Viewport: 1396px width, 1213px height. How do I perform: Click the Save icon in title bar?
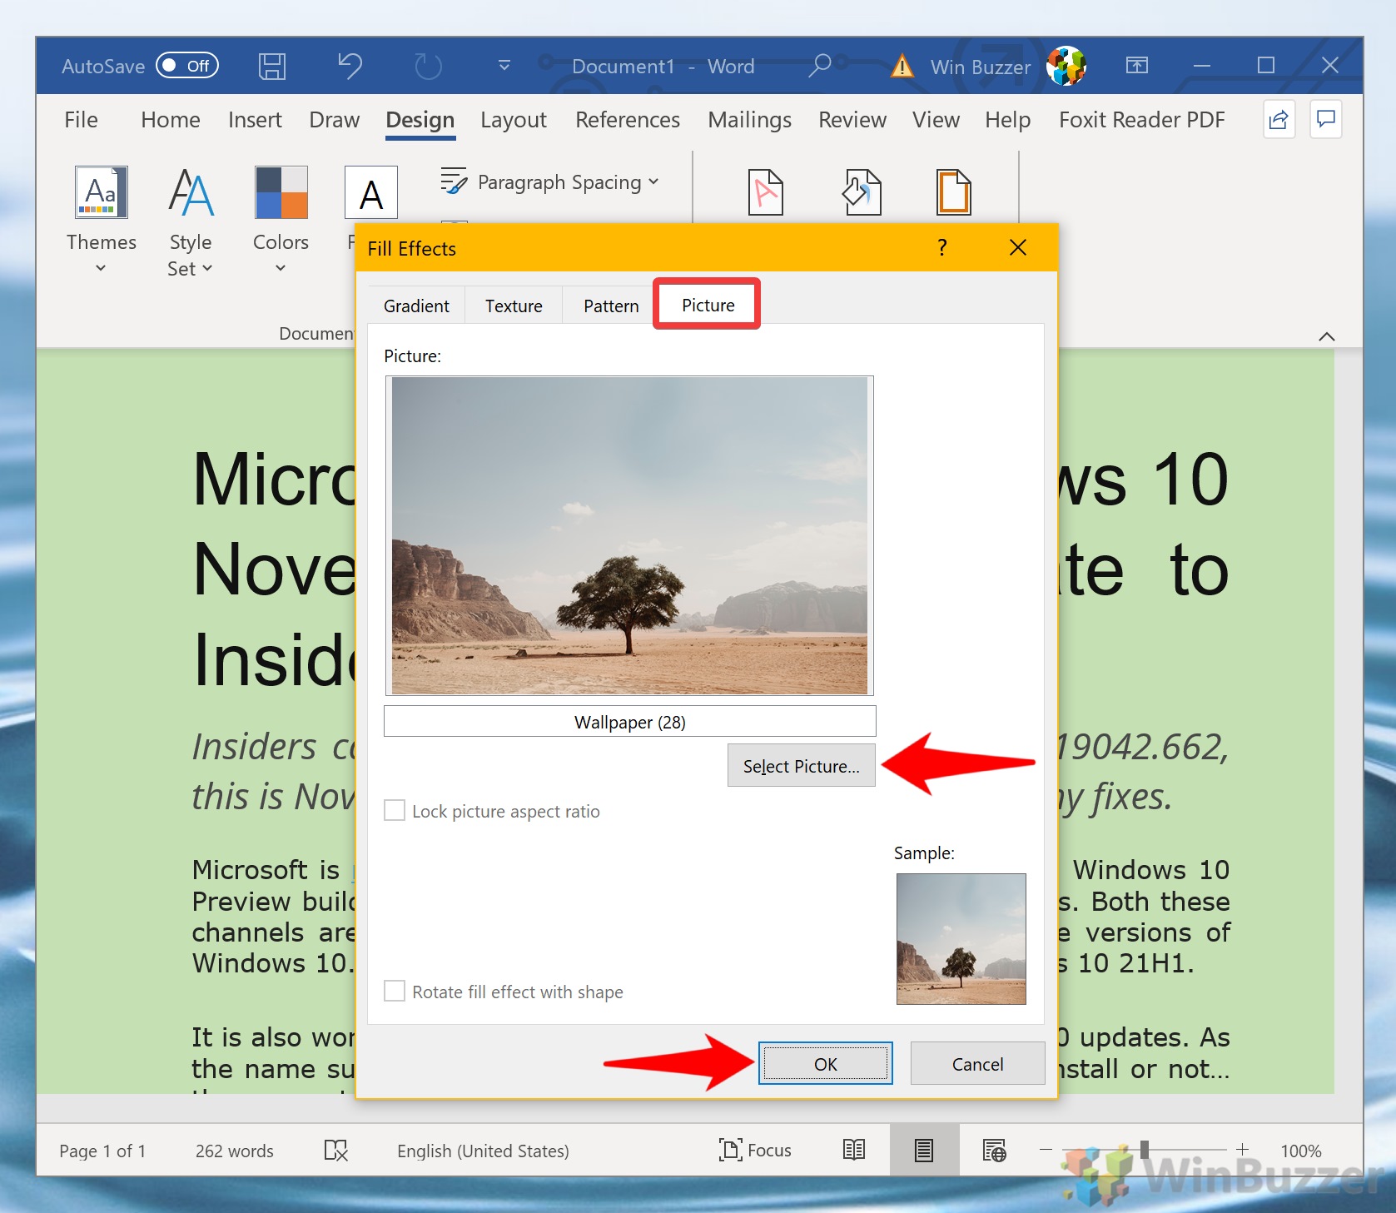tap(271, 66)
